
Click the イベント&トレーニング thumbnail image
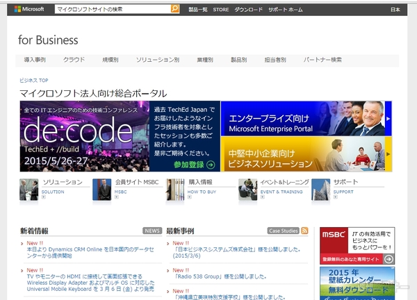(248, 190)
